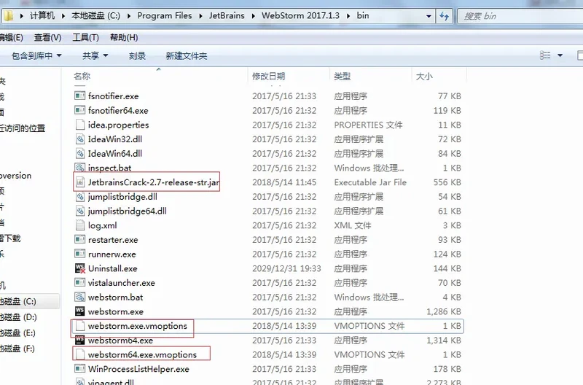This screenshot has height=385, width=583.
Task: Select the Uninstall.exe file icon
Action: coord(80,268)
